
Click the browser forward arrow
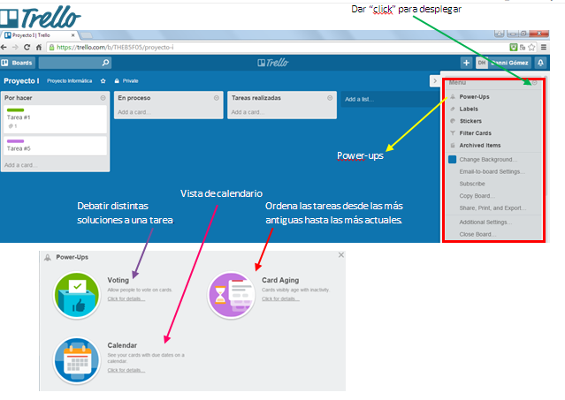[x=15, y=47]
